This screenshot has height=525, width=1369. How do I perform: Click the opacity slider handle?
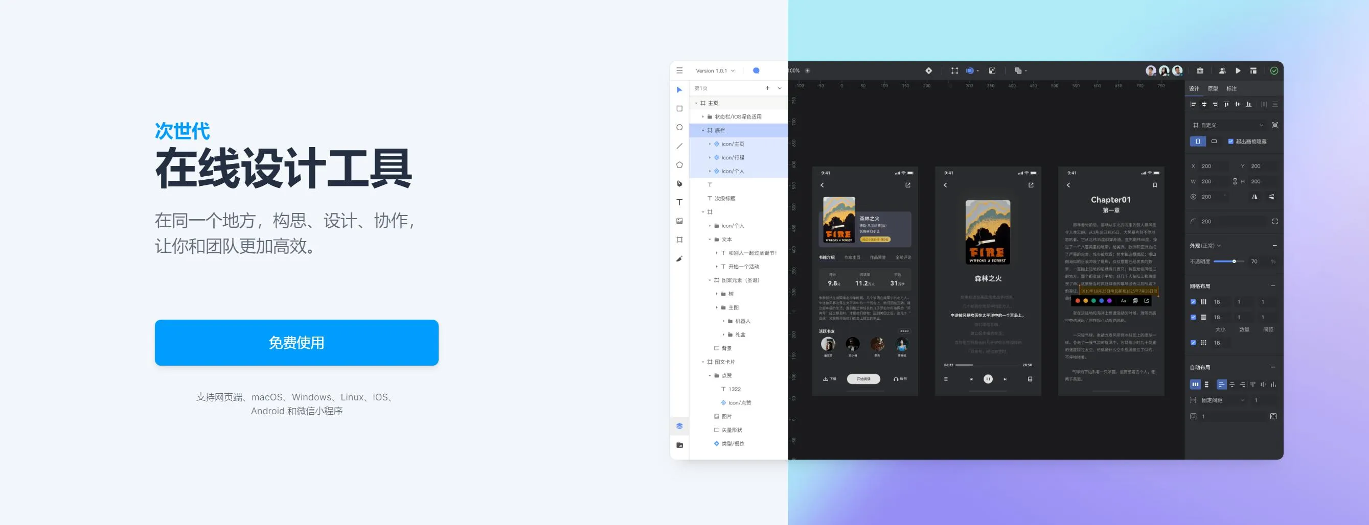tap(1234, 261)
